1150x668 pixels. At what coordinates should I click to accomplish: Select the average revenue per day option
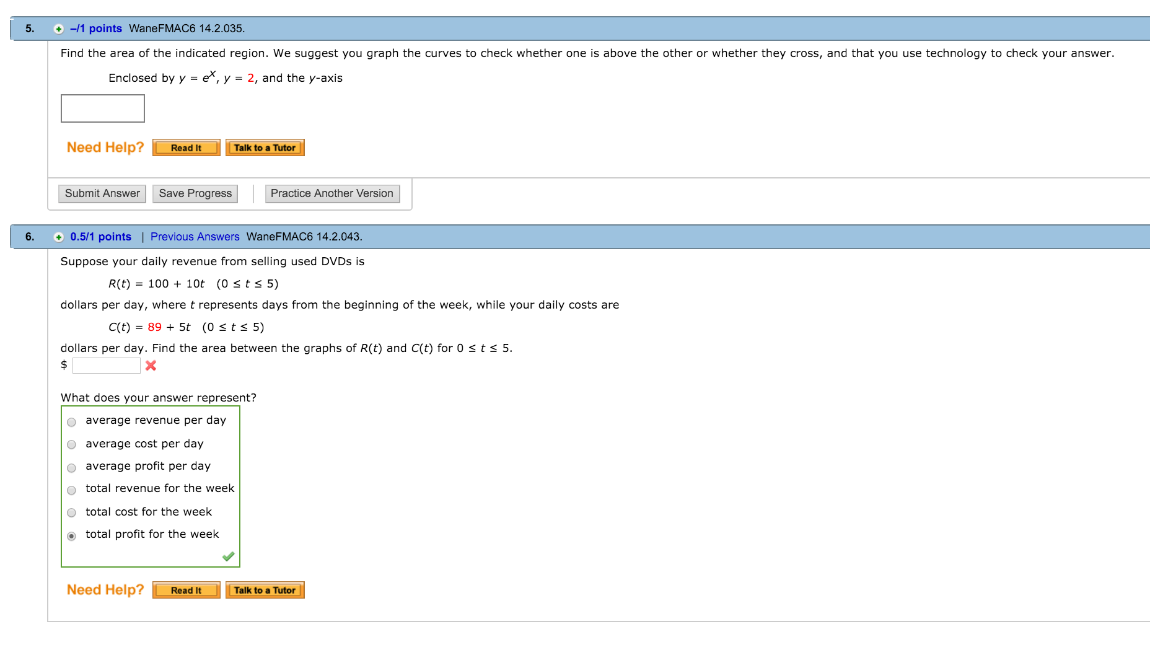tap(71, 422)
